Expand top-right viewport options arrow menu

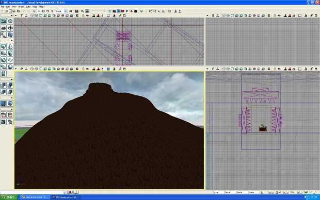coord(207,15)
